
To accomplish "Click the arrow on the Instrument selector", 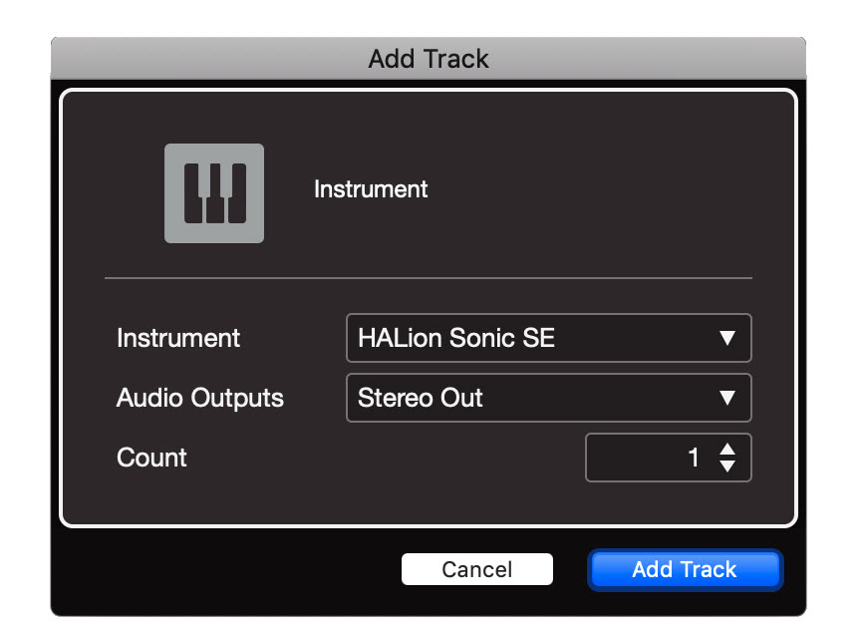I will click(x=727, y=339).
